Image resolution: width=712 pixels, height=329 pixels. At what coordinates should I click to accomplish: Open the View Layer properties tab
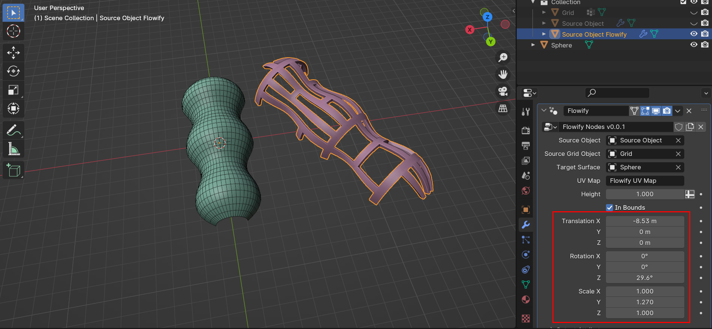coord(526,160)
